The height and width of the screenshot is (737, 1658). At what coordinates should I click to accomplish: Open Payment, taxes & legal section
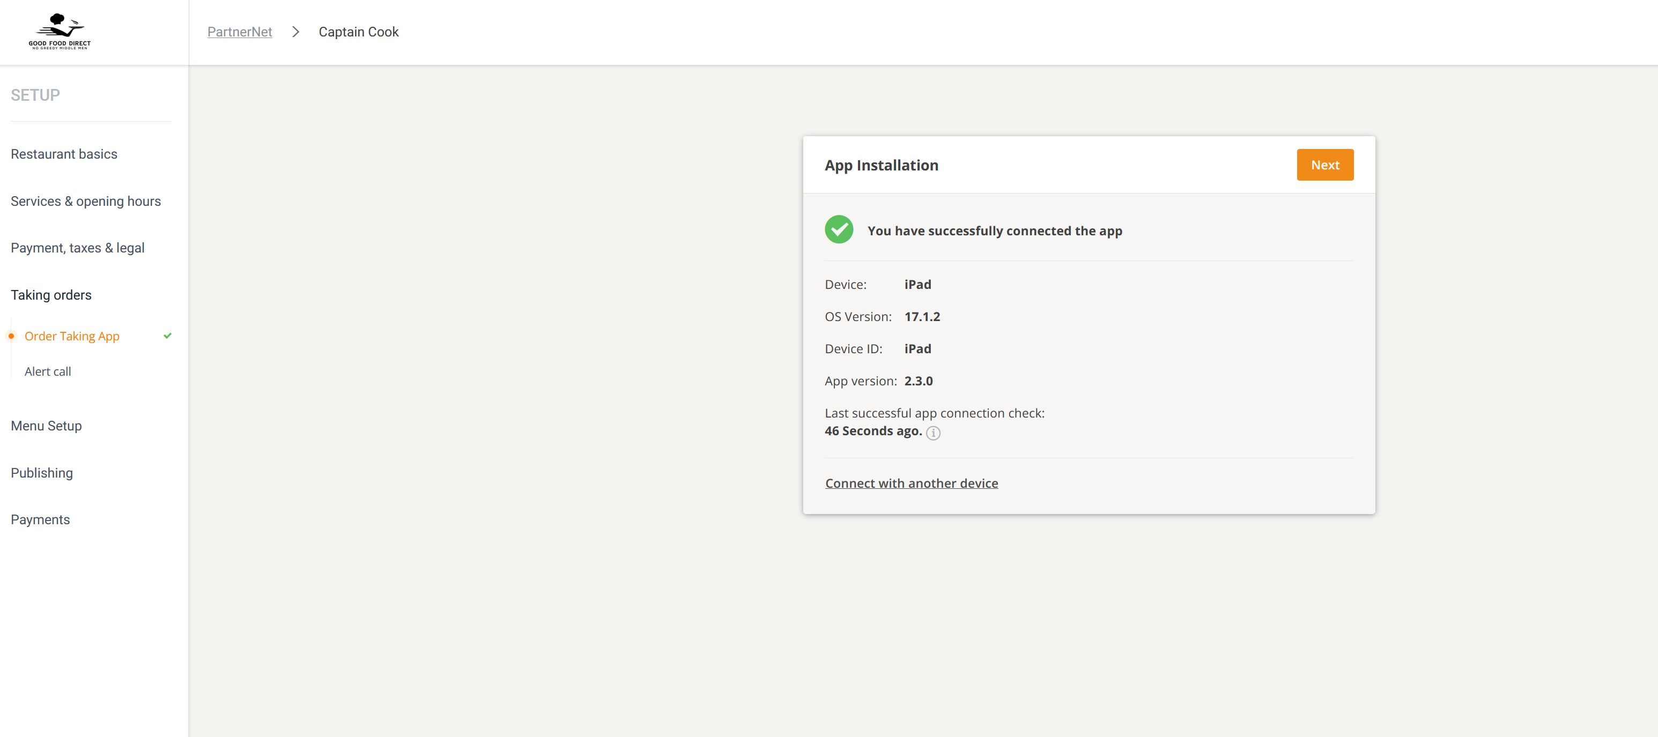point(77,248)
